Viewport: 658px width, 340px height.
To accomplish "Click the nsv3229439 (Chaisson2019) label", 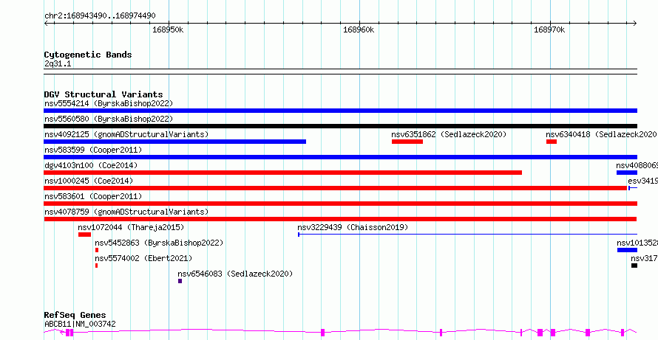I will point(353,227).
